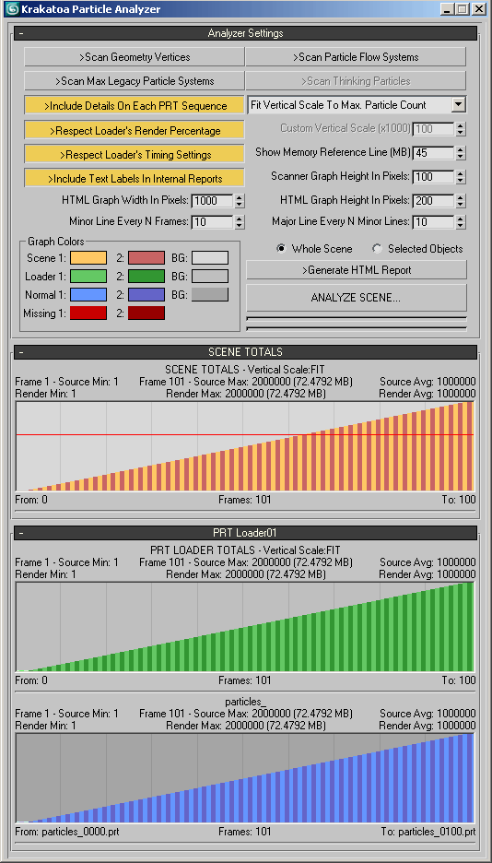Click 'SCENE TOTALS - Vertical Scale:FIT' heading
This screenshot has width=492, height=863.
(x=245, y=370)
